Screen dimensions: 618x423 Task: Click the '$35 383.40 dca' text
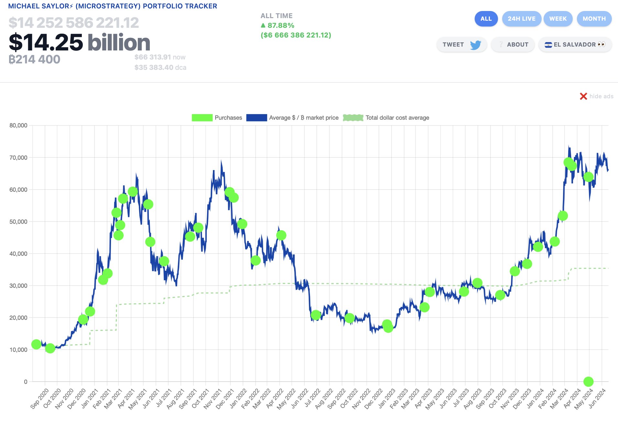[x=160, y=68]
